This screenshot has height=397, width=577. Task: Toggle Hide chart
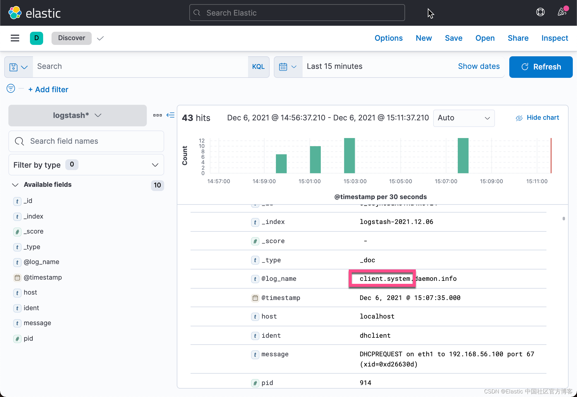click(x=537, y=118)
